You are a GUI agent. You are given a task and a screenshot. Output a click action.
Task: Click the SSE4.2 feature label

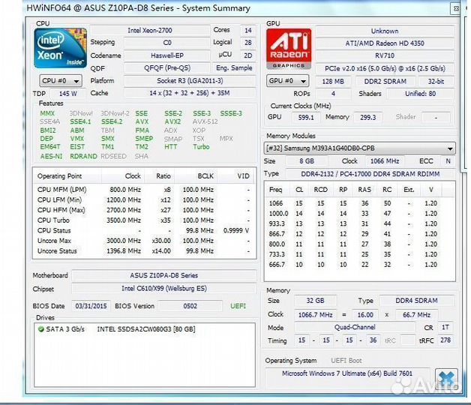point(112,121)
